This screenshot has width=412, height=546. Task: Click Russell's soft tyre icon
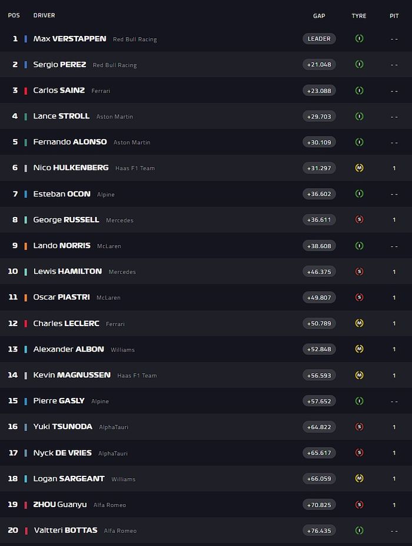[x=359, y=220]
